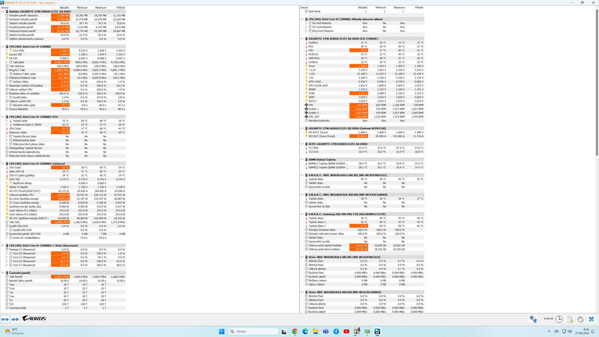Open OneDrive cloud tray icon
Viewport: 599px width, 337px height.
coord(556,331)
